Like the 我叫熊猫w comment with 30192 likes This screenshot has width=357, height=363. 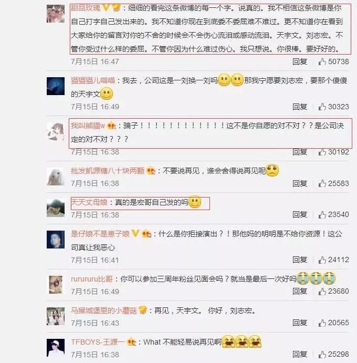click(322, 152)
